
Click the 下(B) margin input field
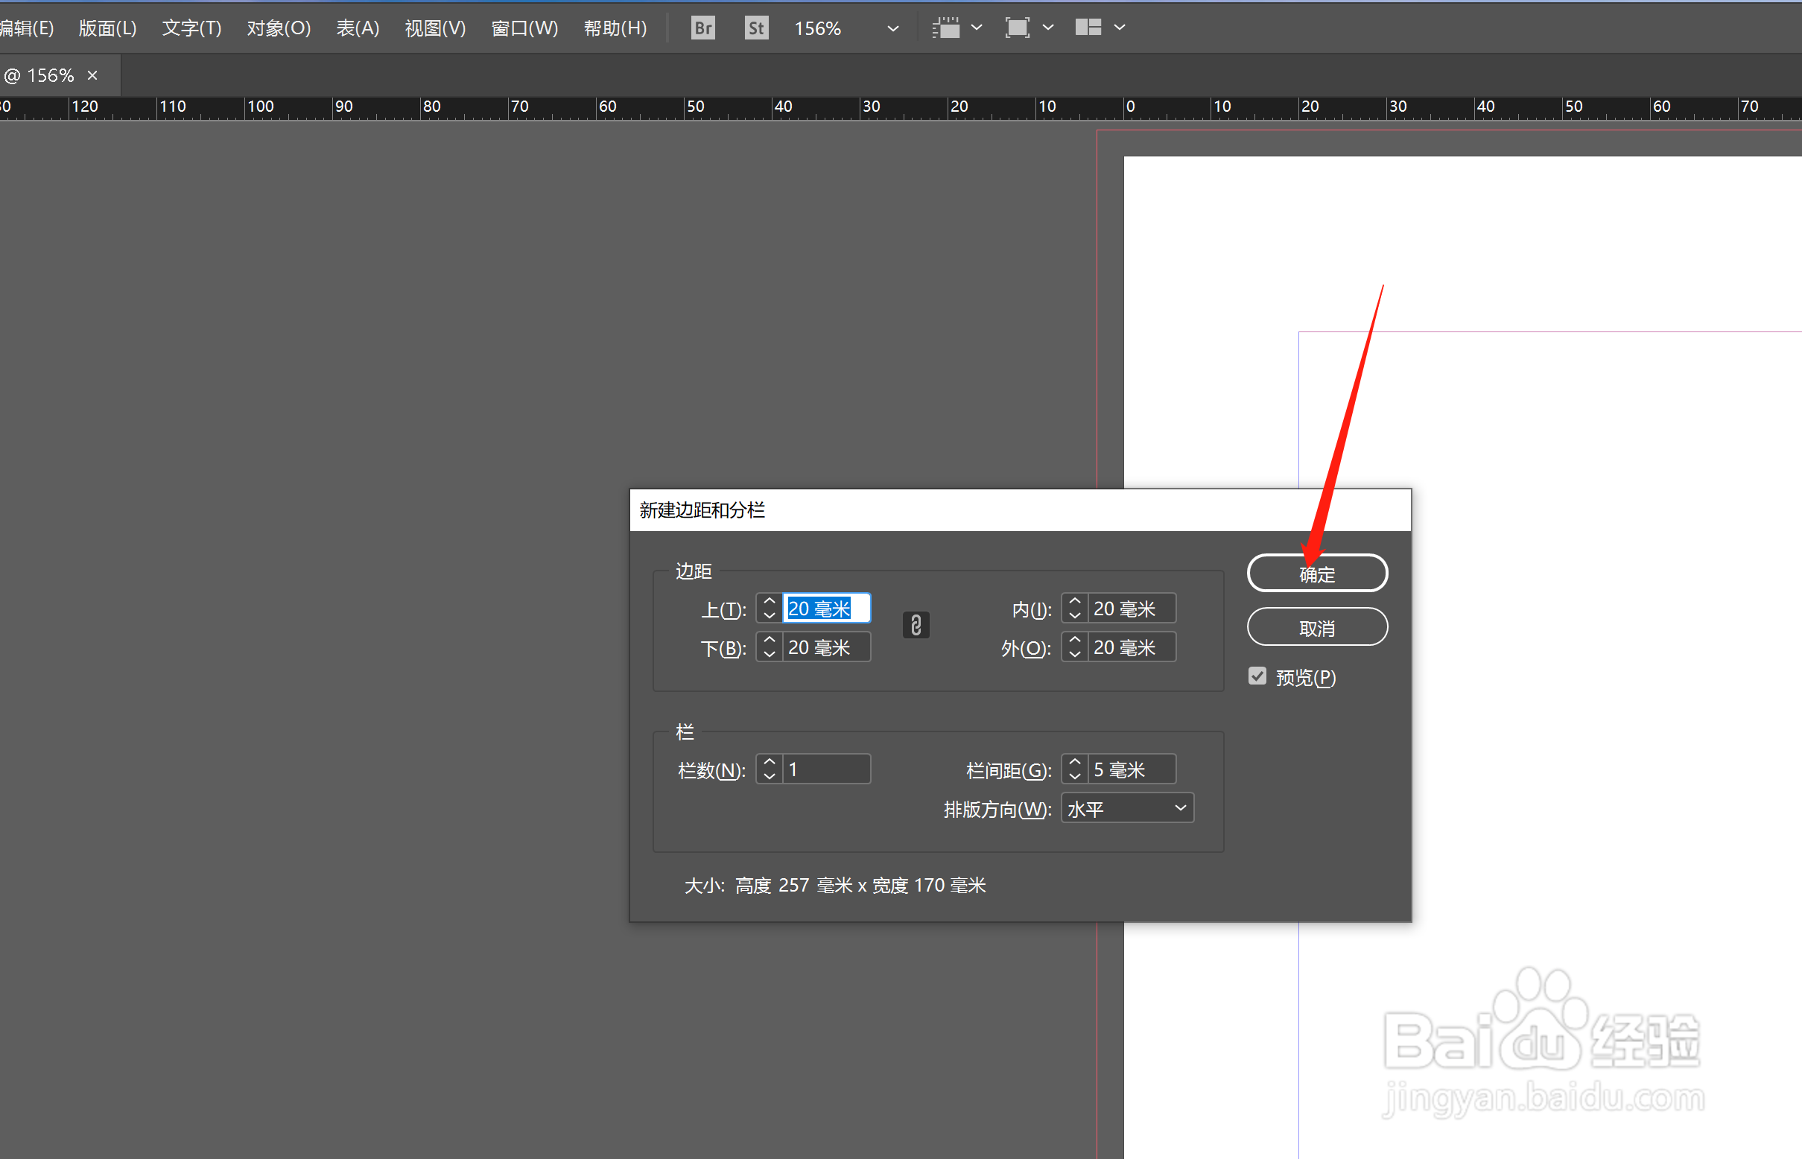point(826,647)
